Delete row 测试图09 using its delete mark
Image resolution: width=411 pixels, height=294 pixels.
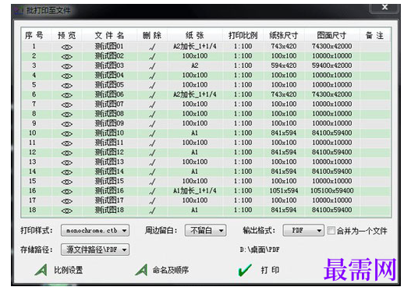152,124
